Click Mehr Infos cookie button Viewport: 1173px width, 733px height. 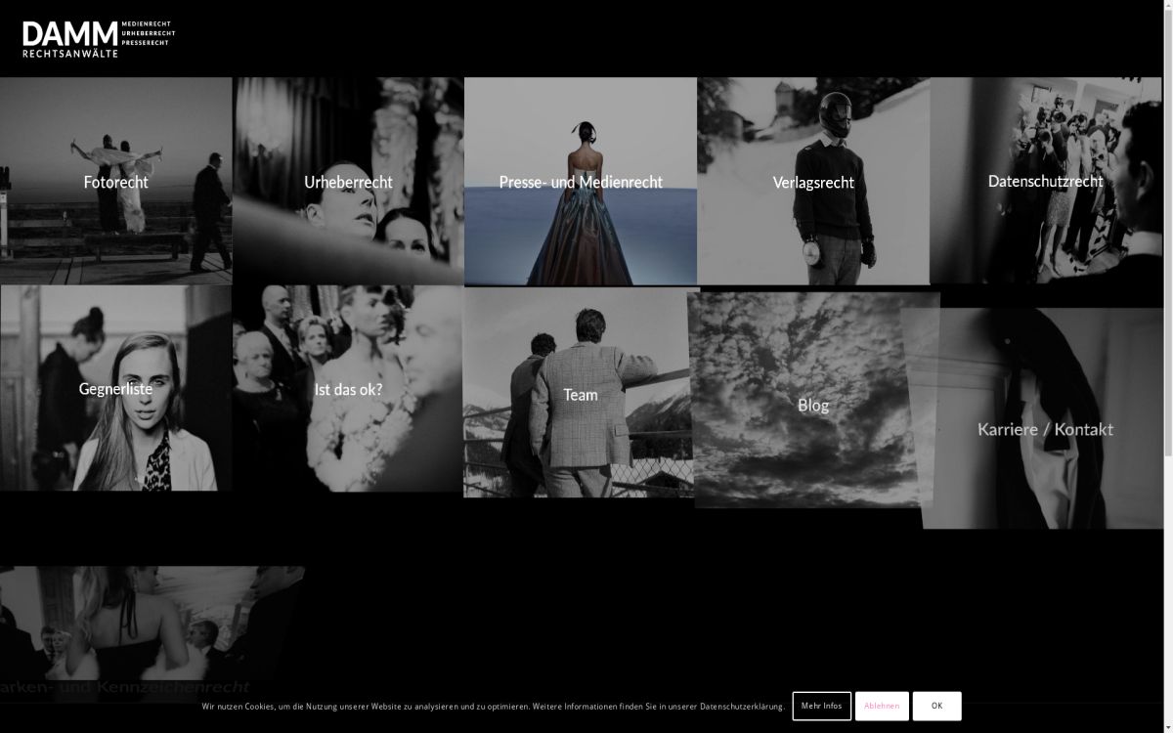[821, 706]
